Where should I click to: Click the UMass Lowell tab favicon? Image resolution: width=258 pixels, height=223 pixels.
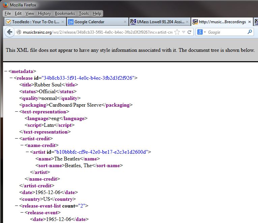[133, 22]
